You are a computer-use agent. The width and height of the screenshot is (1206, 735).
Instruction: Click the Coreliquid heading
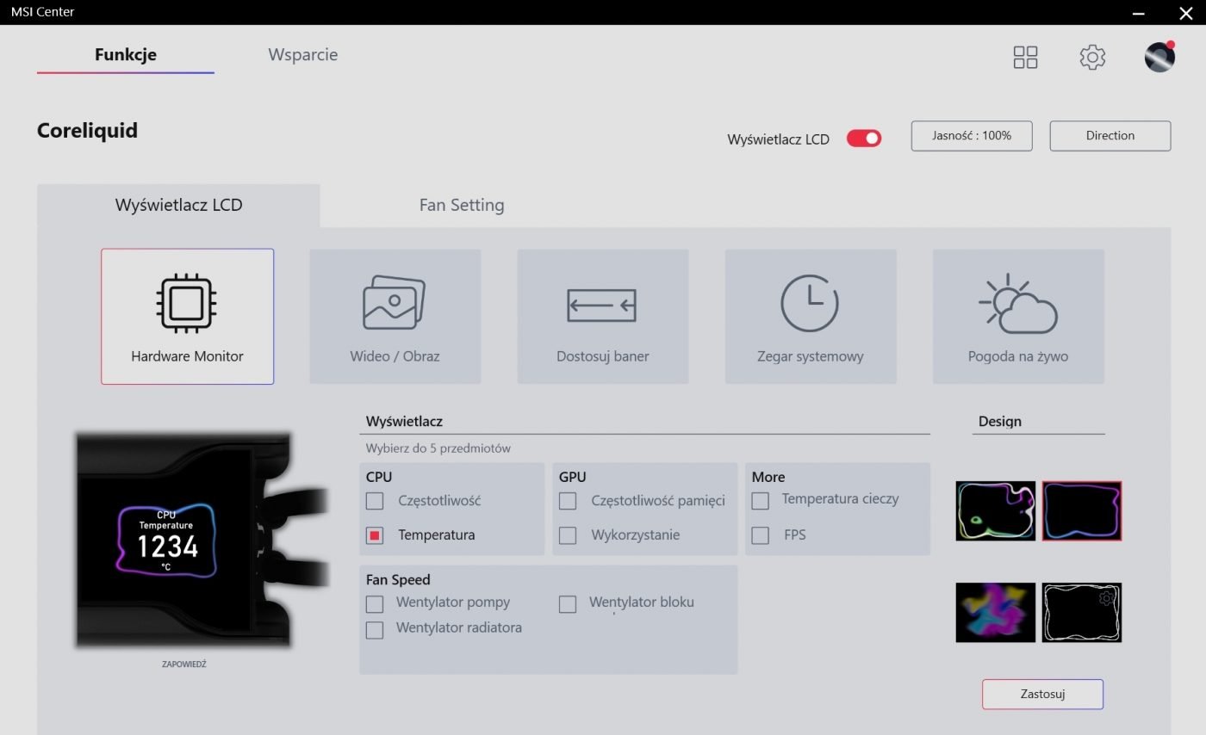tap(87, 130)
